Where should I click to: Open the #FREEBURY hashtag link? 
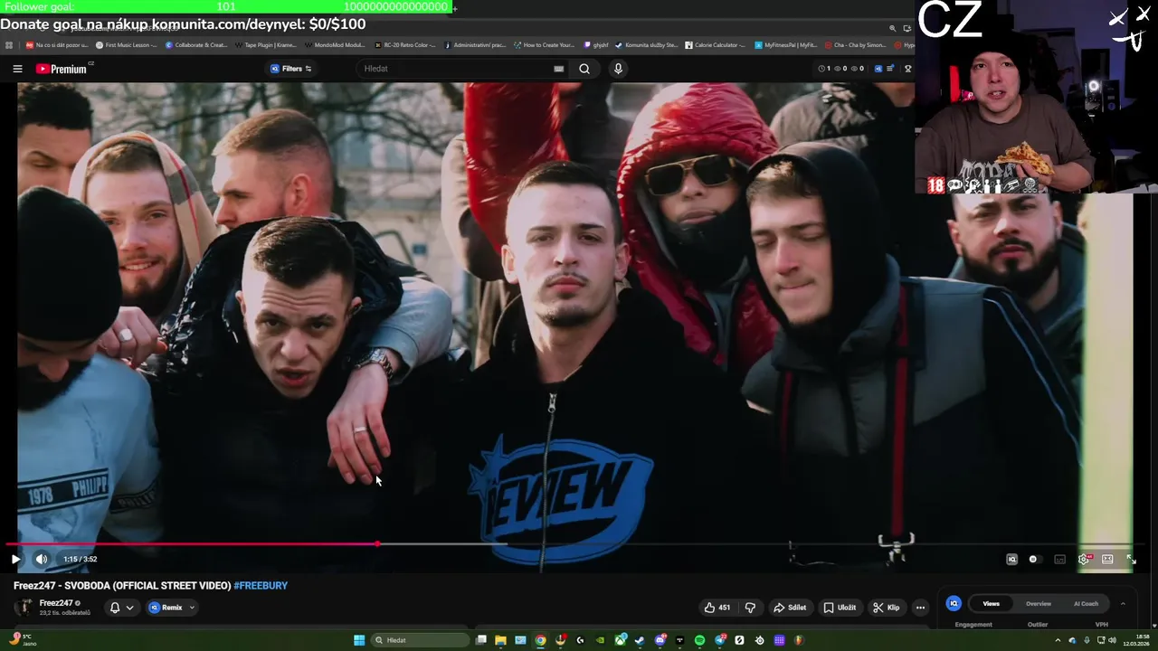coord(261,586)
